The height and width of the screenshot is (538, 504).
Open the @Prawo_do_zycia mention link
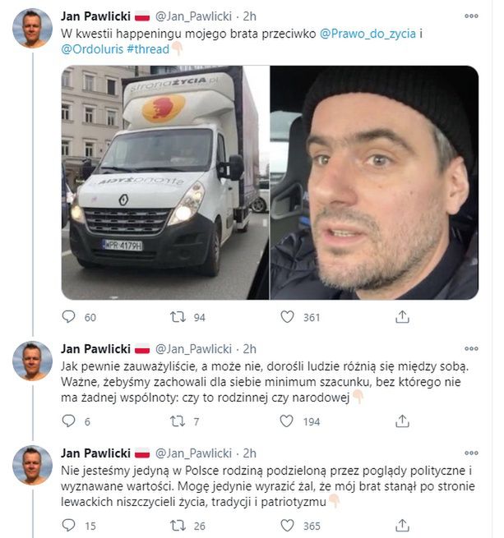(x=364, y=34)
